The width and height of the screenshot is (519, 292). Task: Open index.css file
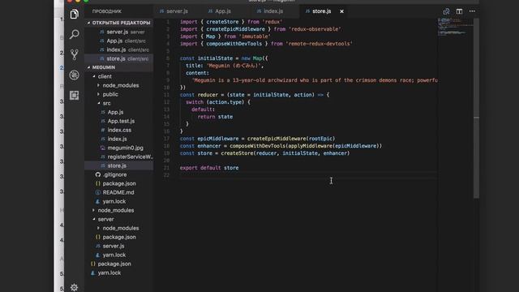pos(119,130)
